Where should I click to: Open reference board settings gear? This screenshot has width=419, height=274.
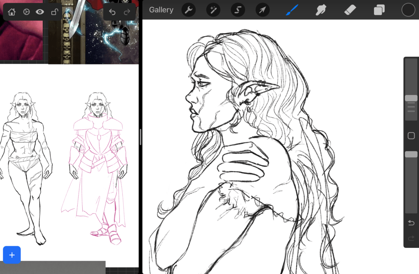tap(26, 12)
